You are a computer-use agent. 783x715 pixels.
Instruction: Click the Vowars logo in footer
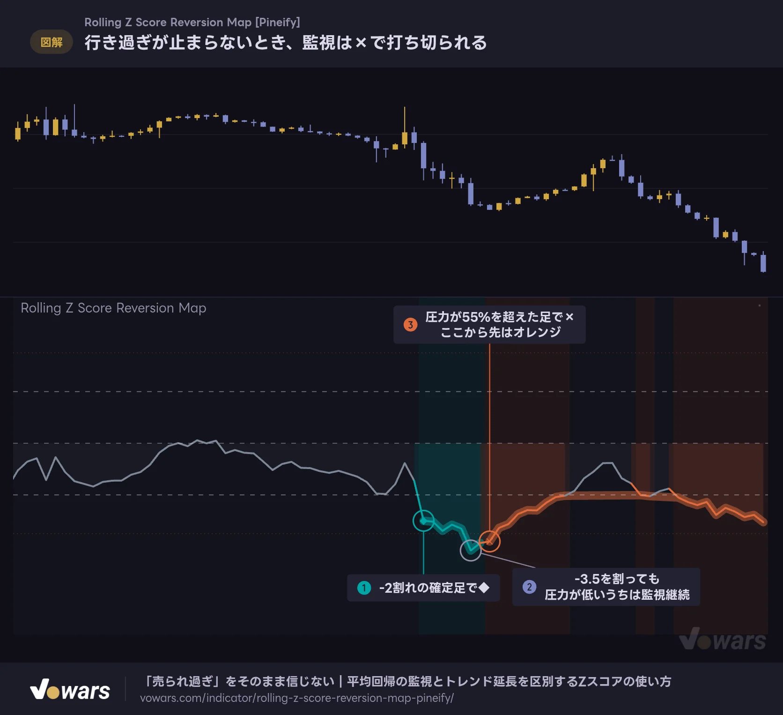pyautogui.click(x=70, y=689)
